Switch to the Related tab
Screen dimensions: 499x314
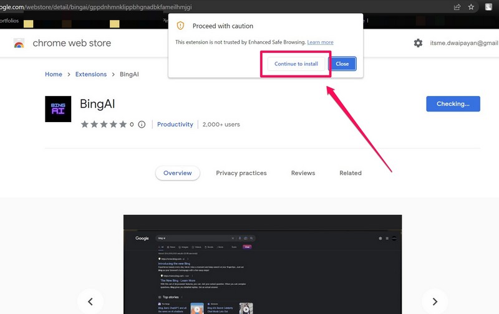pos(351,173)
